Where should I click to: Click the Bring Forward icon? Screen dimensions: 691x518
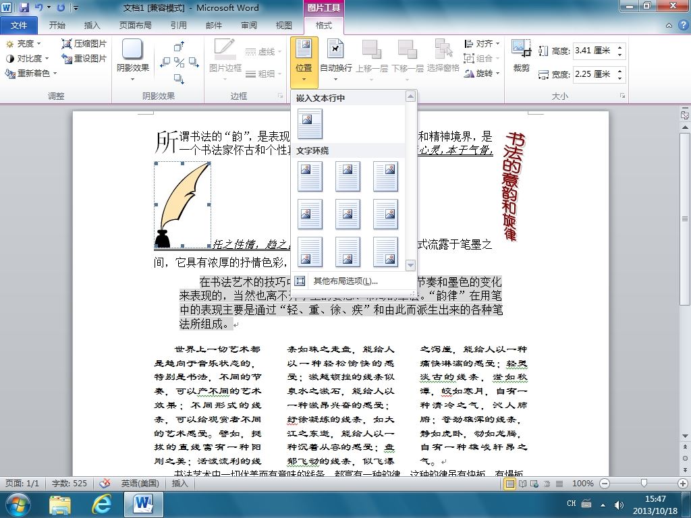(x=372, y=49)
